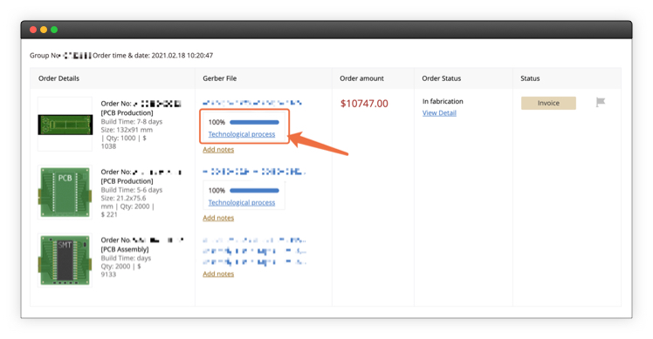This screenshot has height=339, width=653.
Task: Select the Gerber File column header
Action: pyautogui.click(x=219, y=78)
